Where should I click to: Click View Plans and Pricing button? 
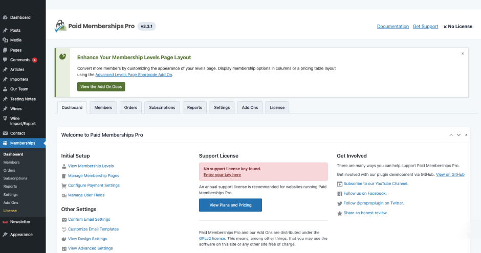click(230, 205)
